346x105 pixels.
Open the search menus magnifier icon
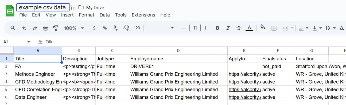tap(13, 28)
